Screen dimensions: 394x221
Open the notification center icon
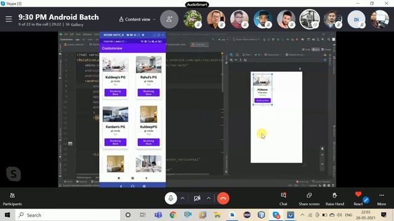(384, 215)
